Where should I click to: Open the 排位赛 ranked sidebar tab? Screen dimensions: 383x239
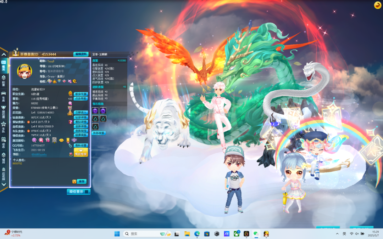[x=4, y=111]
